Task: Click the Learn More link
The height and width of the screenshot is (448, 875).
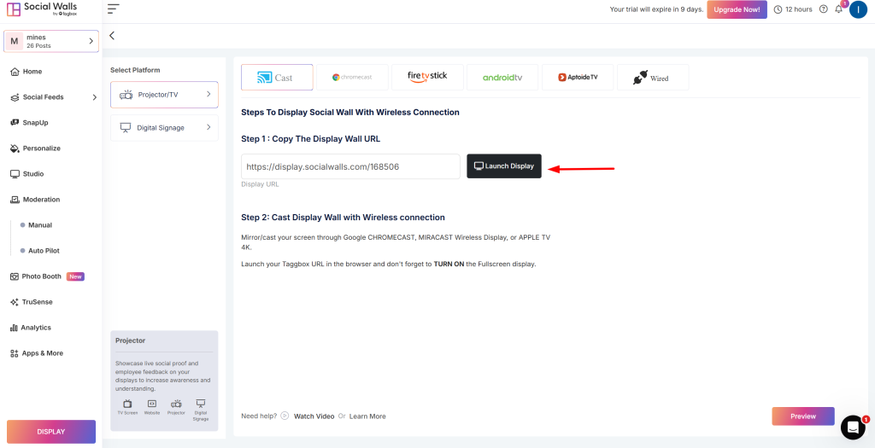Action: coord(367,416)
